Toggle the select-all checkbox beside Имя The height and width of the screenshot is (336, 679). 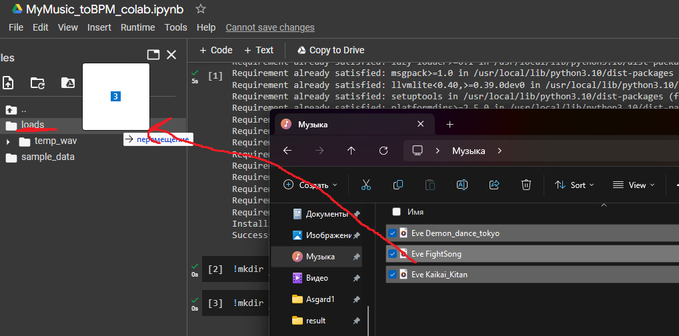[396, 212]
